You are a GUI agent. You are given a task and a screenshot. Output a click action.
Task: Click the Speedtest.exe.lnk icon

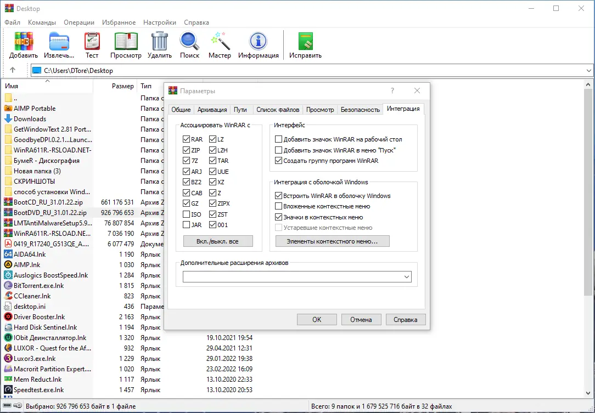[8, 389]
